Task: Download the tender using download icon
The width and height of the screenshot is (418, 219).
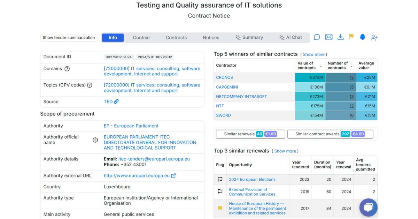Action: [x=340, y=37]
